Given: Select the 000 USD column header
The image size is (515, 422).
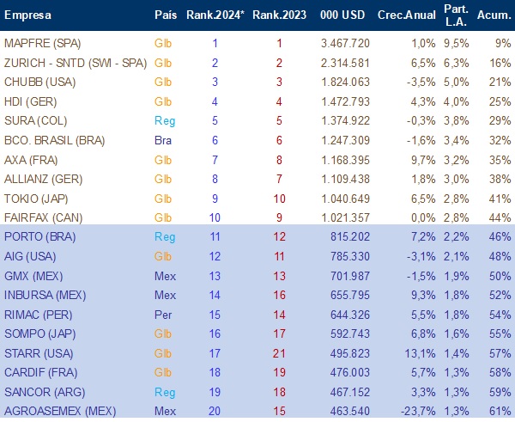Looking at the screenshot, I should [342, 15].
